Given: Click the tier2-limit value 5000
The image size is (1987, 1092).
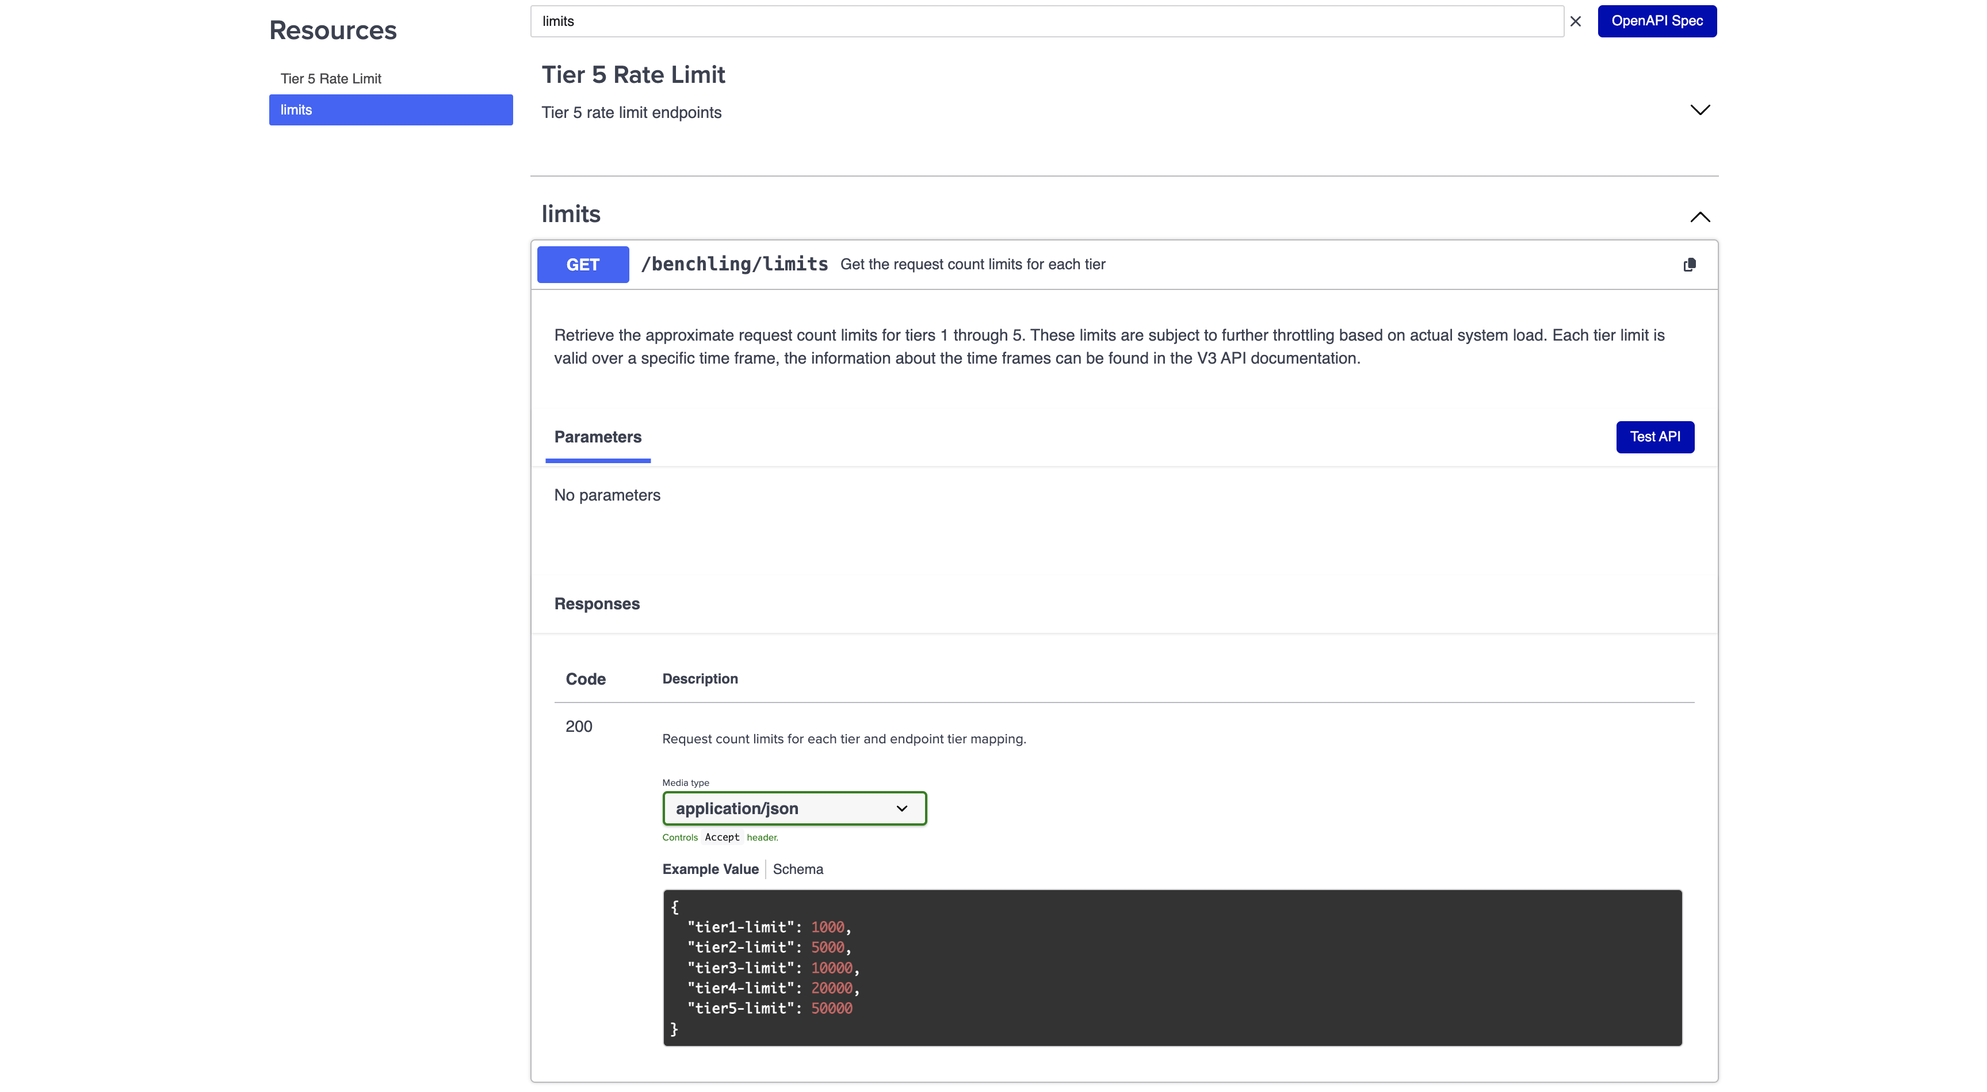Looking at the screenshot, I should tap(828, 947).
